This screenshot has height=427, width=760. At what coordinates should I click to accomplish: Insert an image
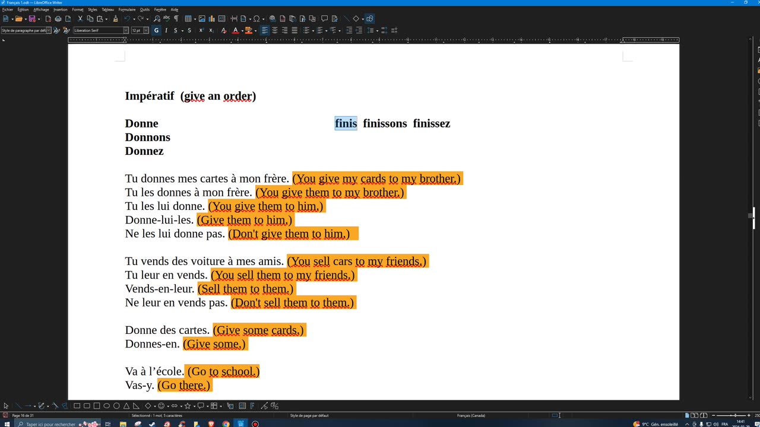[202, 18]
